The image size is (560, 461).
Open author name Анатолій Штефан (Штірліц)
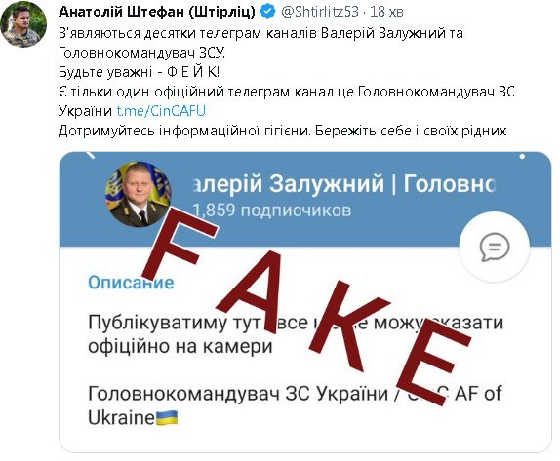point(157,12)
